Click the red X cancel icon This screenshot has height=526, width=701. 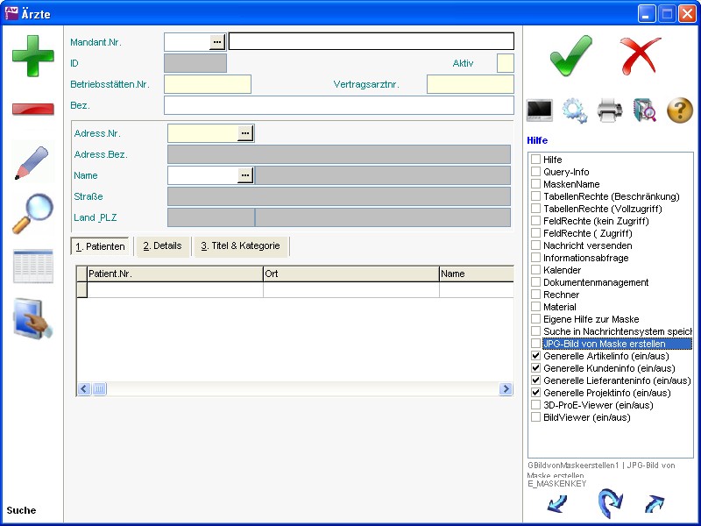[641, 56]
